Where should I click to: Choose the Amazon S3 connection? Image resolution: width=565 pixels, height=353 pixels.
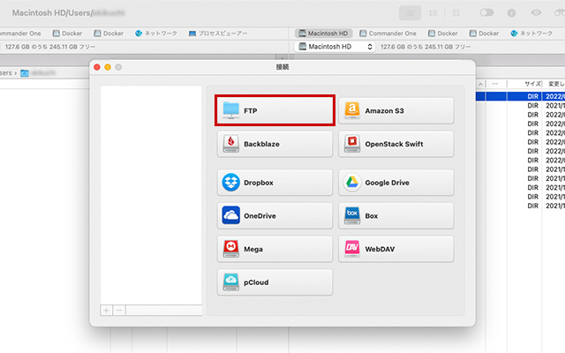pyautogui.click(x=396, y=110)
